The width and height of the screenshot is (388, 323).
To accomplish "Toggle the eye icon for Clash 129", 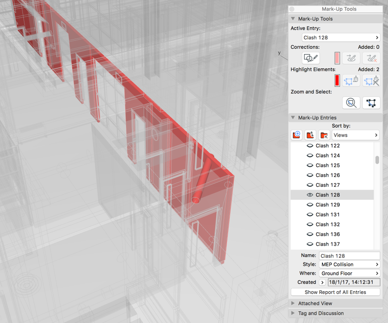I will click(x=310, y=205).
